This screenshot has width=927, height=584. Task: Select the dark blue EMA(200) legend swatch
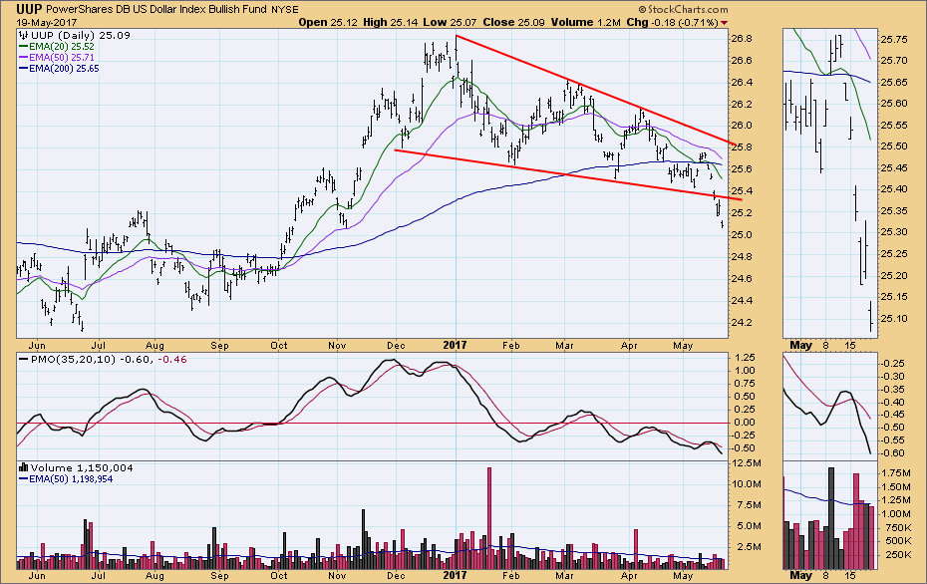[24, 69]
